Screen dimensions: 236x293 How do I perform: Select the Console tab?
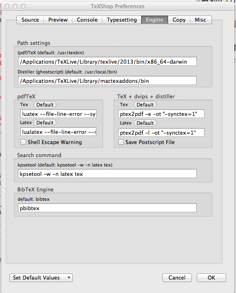[x=87, y=20]
